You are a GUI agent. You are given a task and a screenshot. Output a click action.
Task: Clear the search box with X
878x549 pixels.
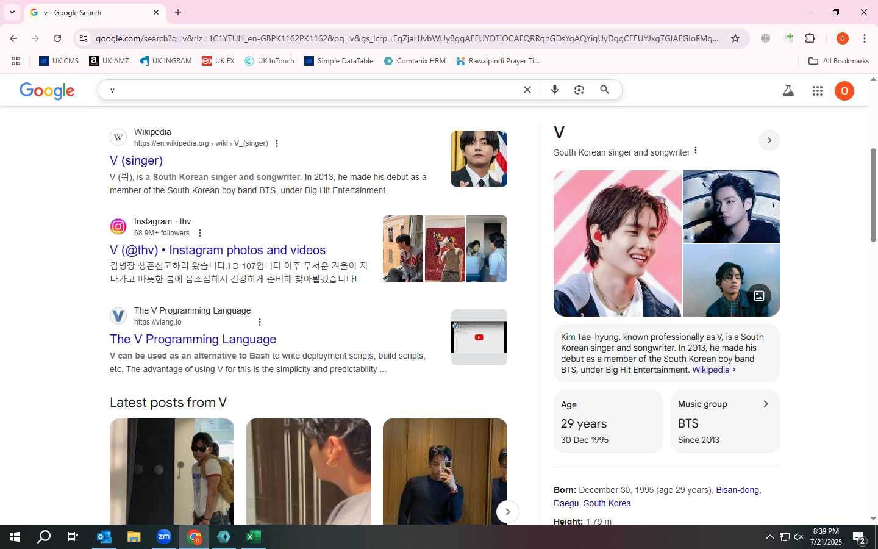click(x=527, y=90)
